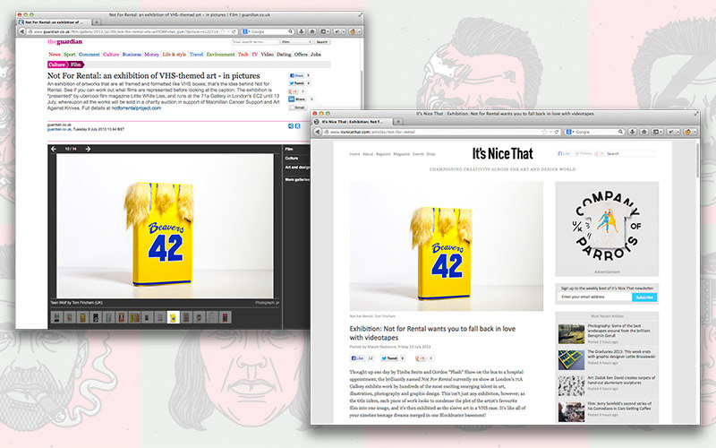Select the Guardian browser tab 'Not For Rental'
This screenshot has width=716, height=448.
[54, 22]
